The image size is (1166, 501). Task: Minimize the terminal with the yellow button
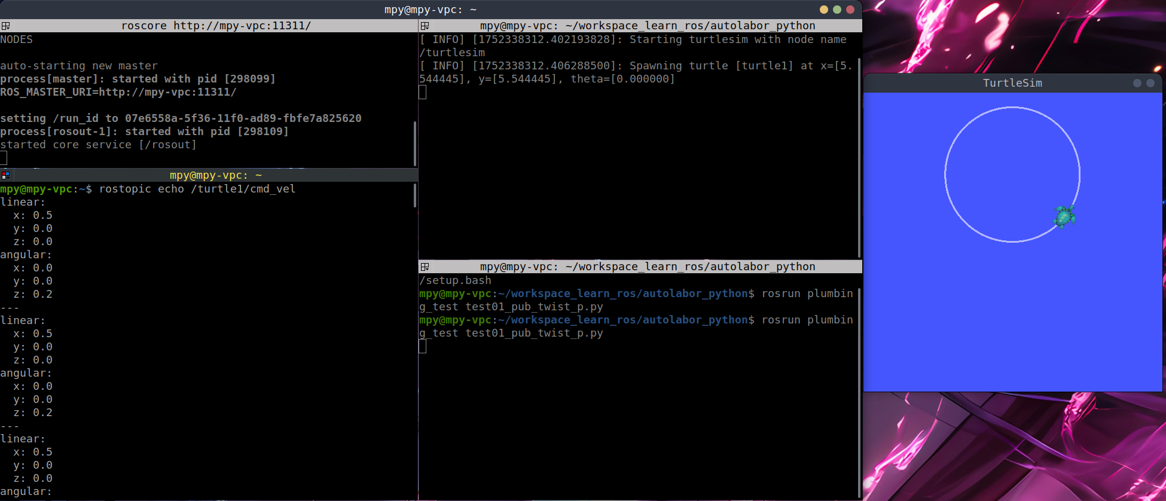[823, 10]
